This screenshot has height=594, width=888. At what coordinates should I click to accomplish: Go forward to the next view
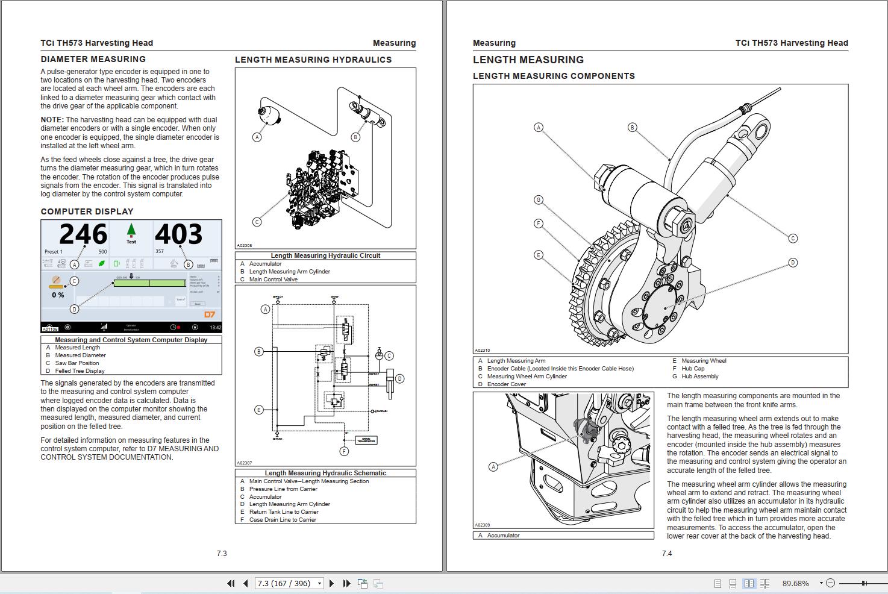click(378, 584)
